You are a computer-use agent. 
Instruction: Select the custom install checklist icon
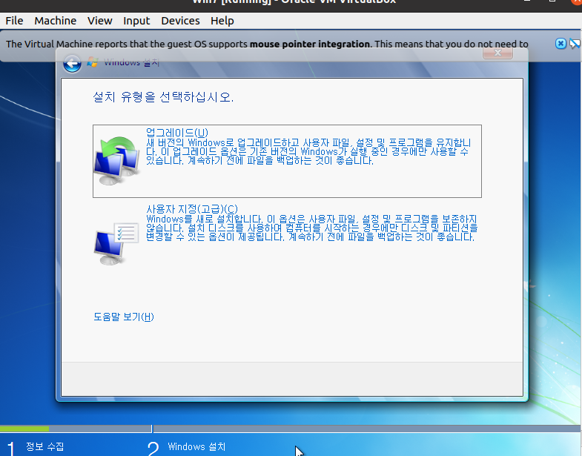coord(117,244)
